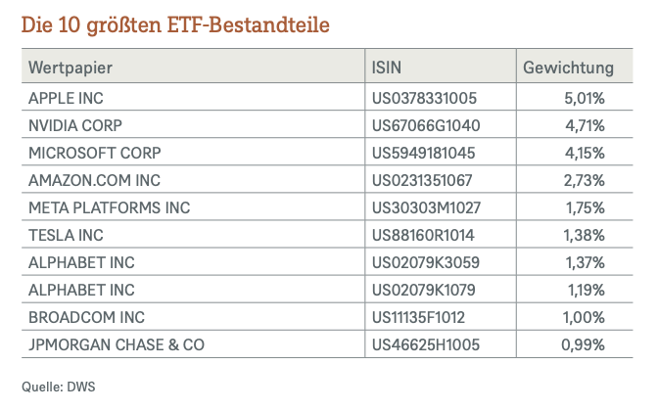Select the NVIDIA CORP row name

(x=74, y=126)
